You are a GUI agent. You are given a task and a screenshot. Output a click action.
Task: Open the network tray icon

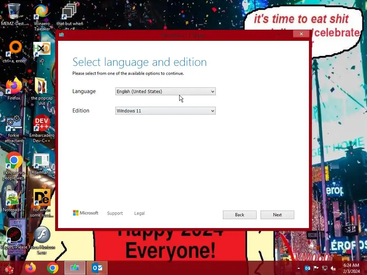(x=325, y=268)
